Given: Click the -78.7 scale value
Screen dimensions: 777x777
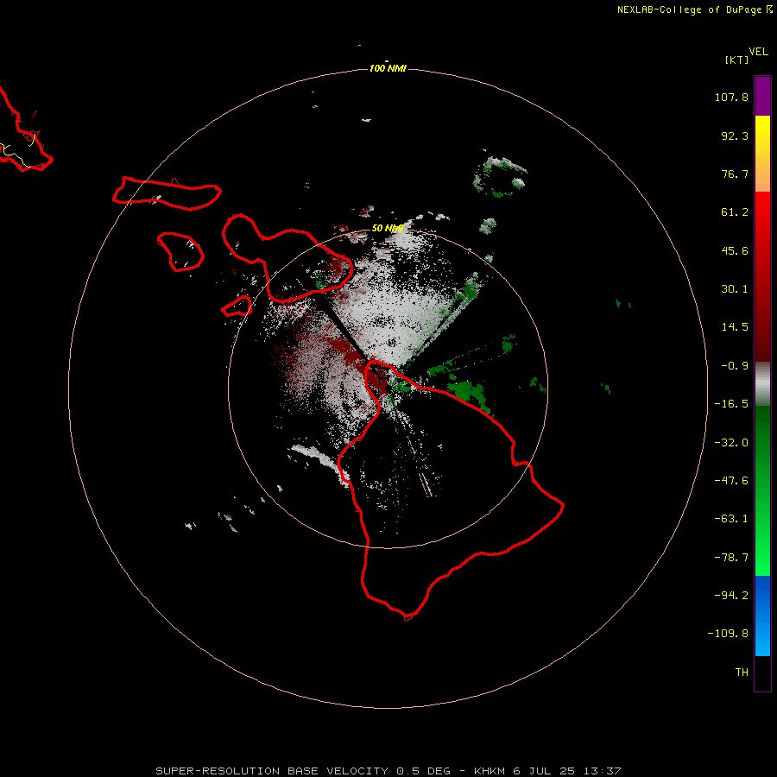Looking at the screenshot, I should tap(731, 558).
